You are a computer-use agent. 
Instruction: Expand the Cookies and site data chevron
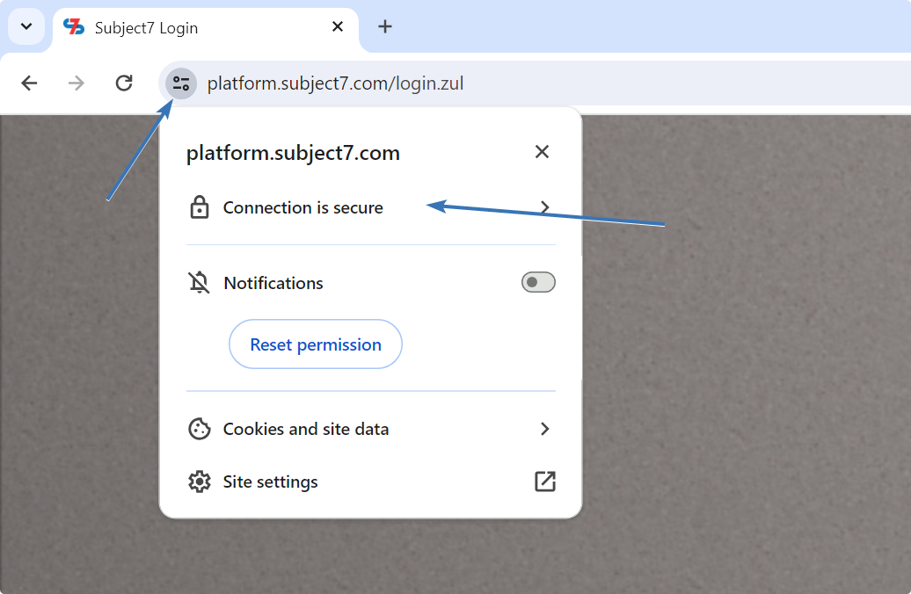pos(545,429)
